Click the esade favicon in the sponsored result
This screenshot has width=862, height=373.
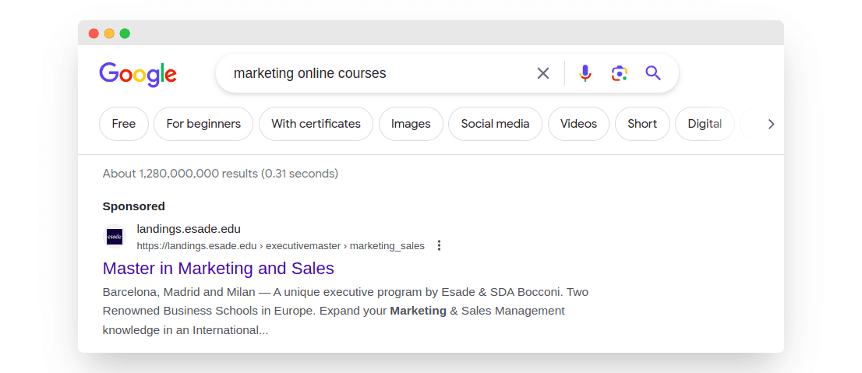(x=115, y=237)
